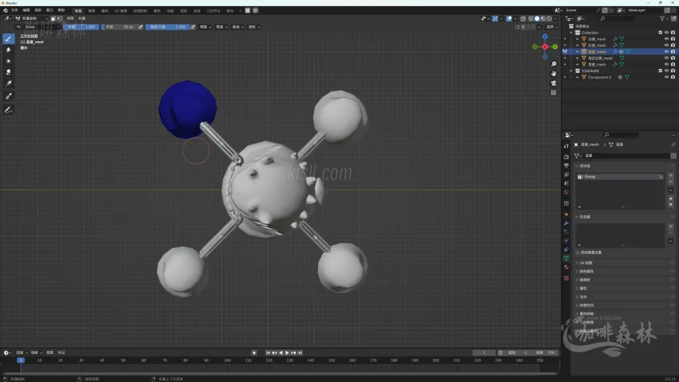The width and height of the screenshot is (679, 382).
Task: Toggle eye visibility for Component 0
Action: (x=666, y=77)
